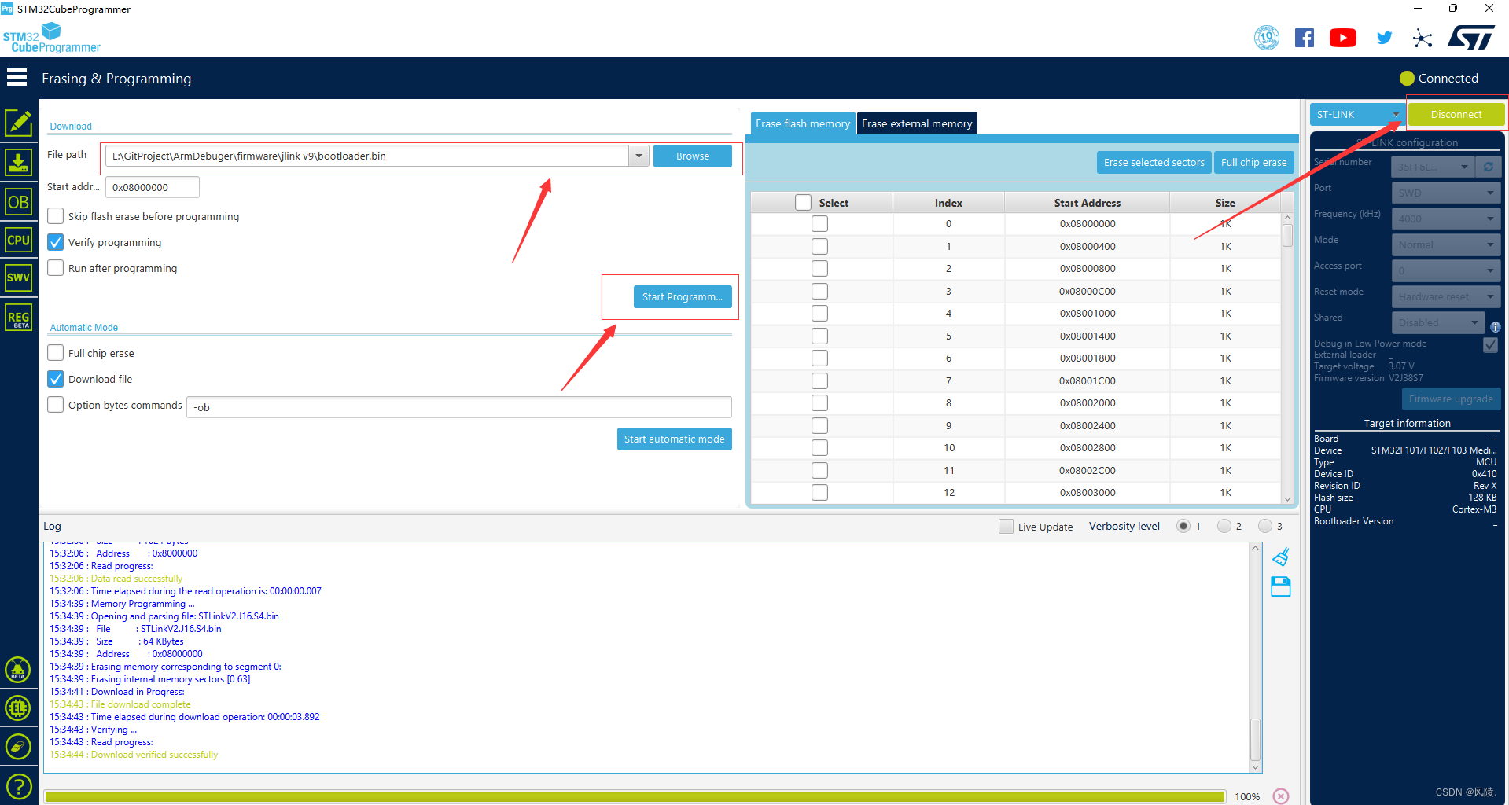Screen dimensions: 1509x805
Task: Open the OB option bytes panel
Action: tap(18, 202)
